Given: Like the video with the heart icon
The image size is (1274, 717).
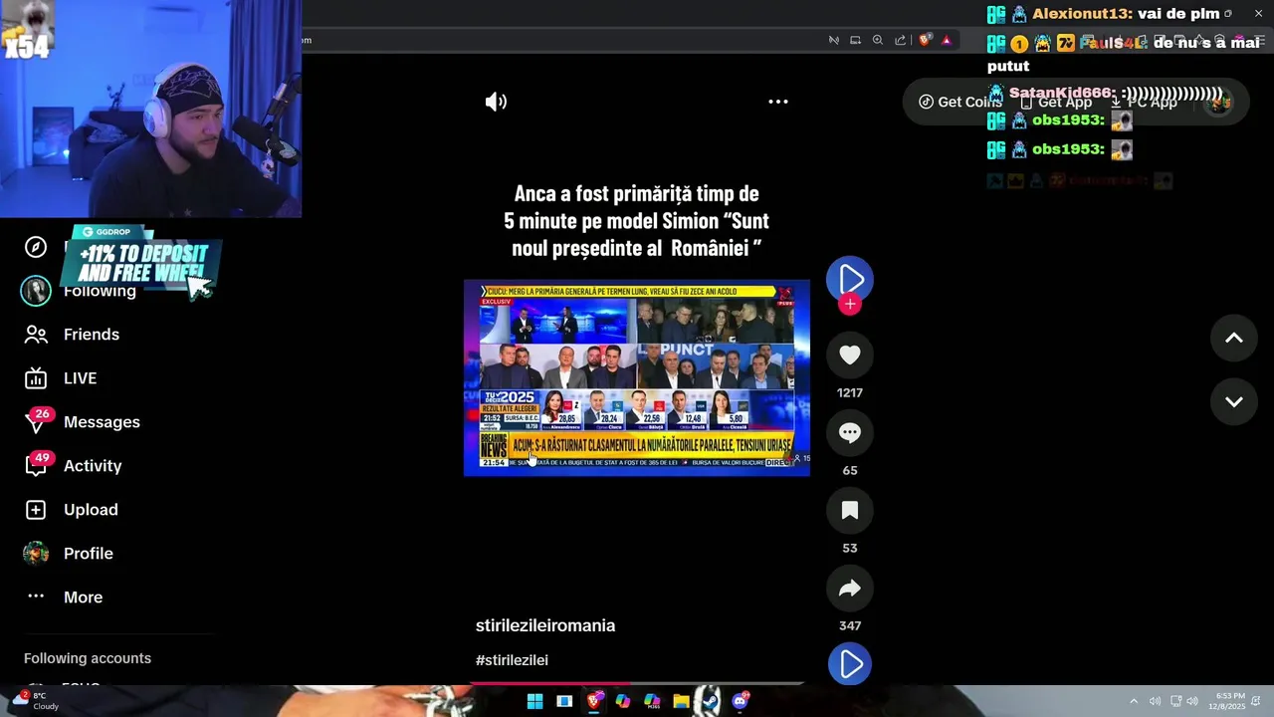Looking at the screenshot, I should pyautogui.click(x=850, y=356).
